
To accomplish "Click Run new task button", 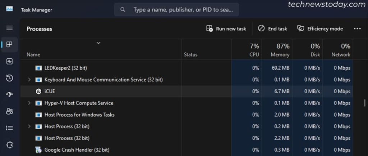I will 226,29.
